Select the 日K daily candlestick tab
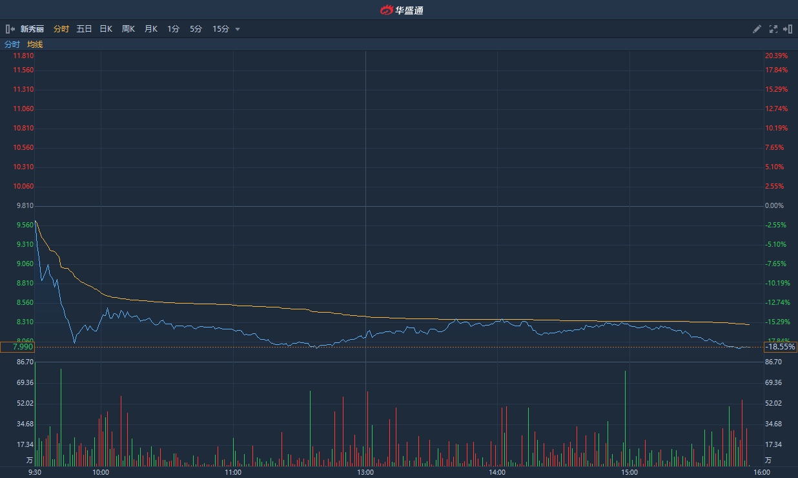 [x=106, y=29]
